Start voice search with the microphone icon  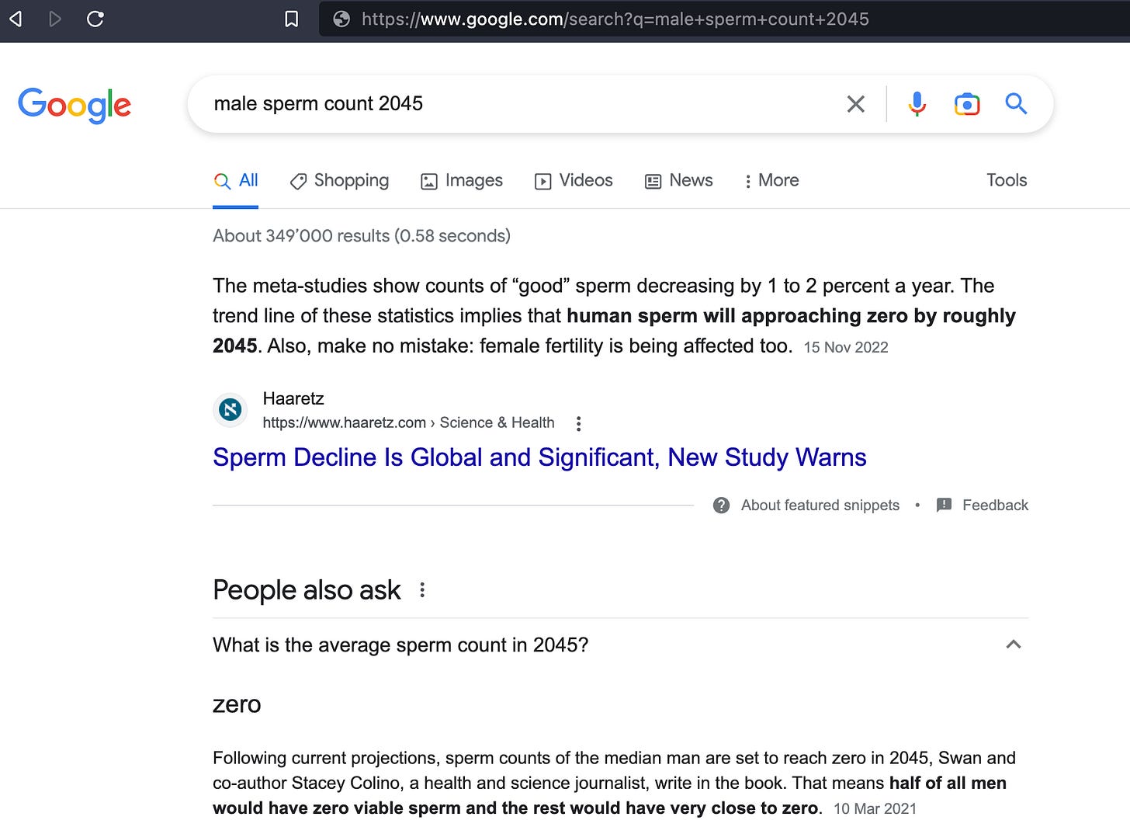pyautogui.click(x=917, y=104)
